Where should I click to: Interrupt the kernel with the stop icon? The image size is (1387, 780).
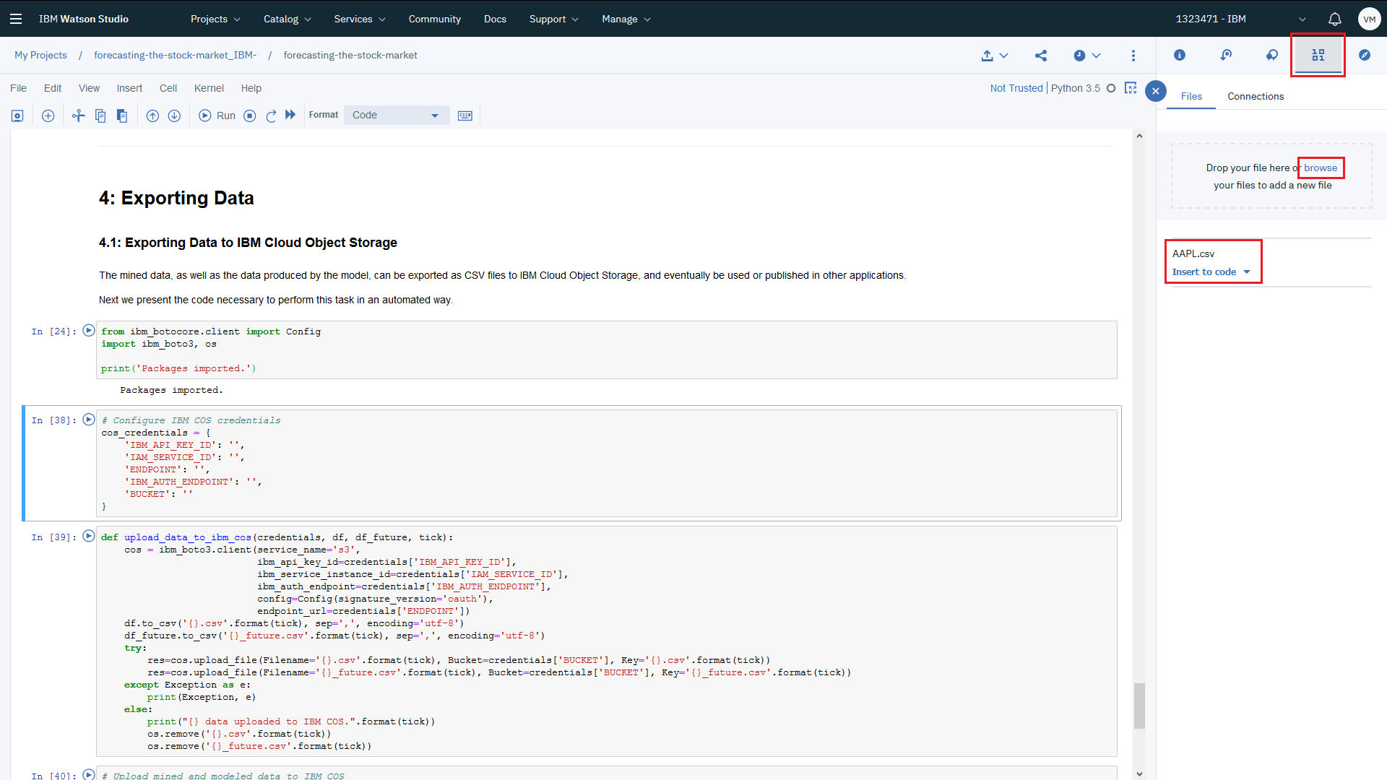pyautogui.click(x=250, y=116)
